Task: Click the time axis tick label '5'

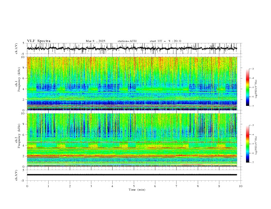Action: click(x=134, y=186)
